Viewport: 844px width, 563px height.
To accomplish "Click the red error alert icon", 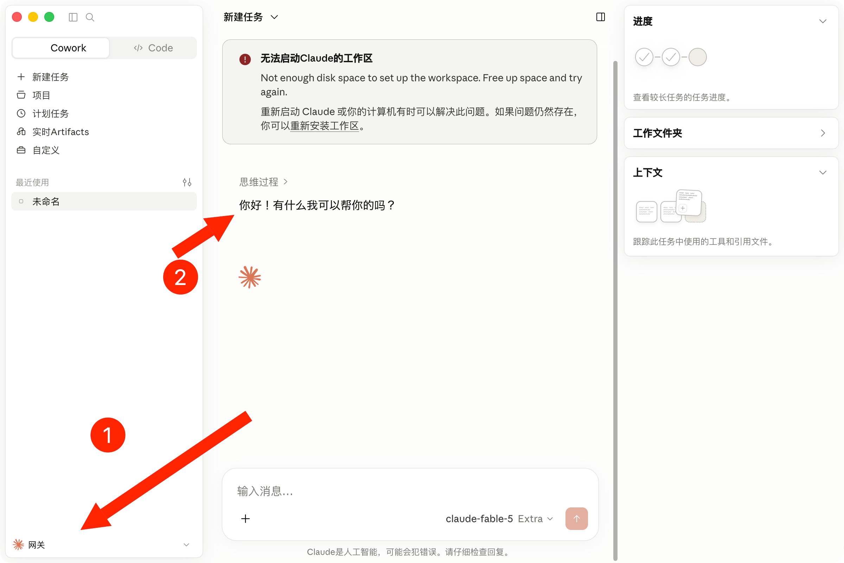I will click(245, 59).
